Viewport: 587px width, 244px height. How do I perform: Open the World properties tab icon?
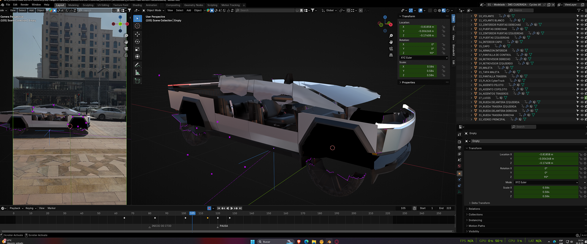coord(459,166)
